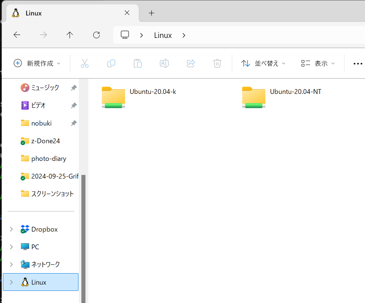Refresh the Linux folder view
The image size is (365, 303).
click(x=96, y=35)
